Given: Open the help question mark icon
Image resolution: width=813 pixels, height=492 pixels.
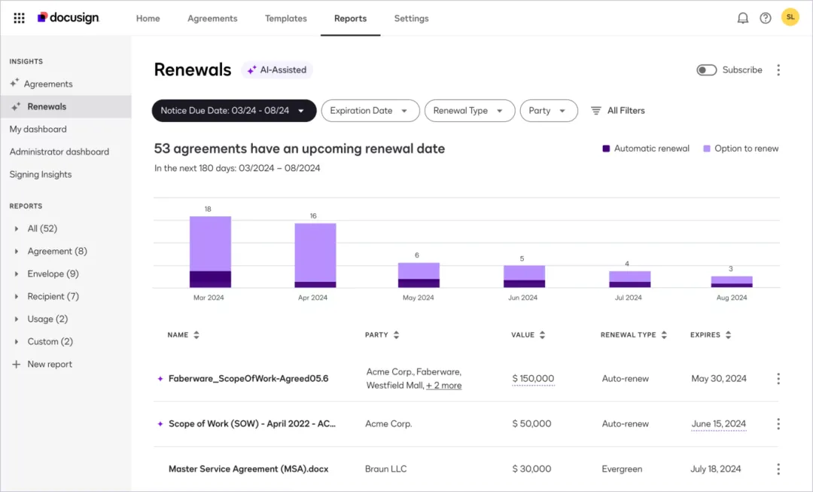Looking at the screenshot, I should tap(765, 18).
